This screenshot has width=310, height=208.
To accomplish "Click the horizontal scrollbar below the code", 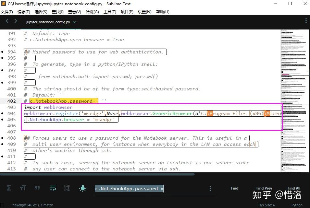I will point(97,174).
